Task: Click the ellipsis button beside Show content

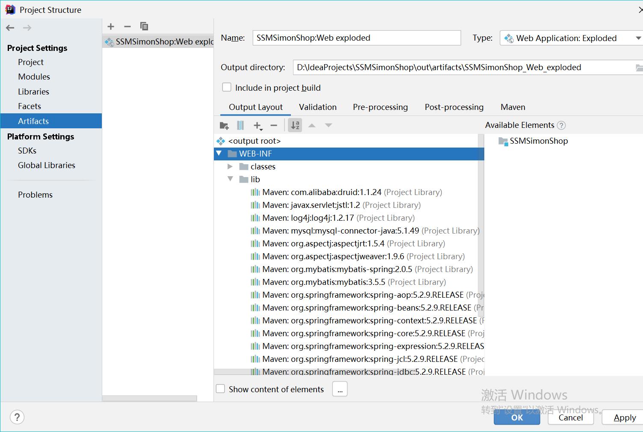Action: click(340, 389)
